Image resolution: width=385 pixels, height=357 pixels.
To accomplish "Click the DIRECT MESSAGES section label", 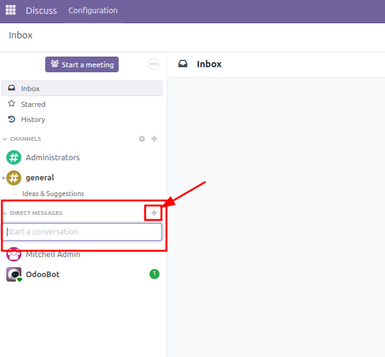I will click(36, 213).
